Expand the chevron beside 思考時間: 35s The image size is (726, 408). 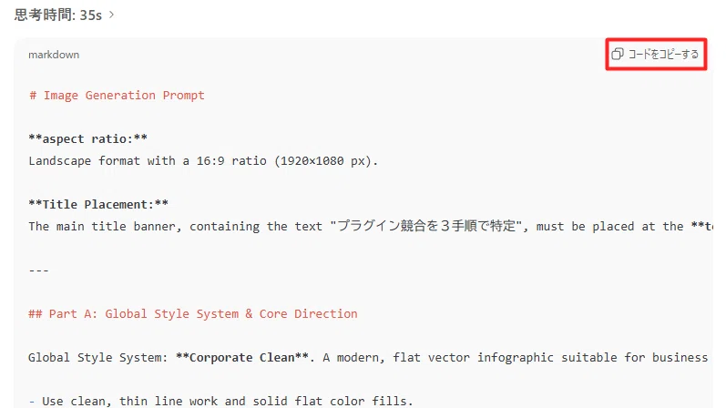[111, 15]
